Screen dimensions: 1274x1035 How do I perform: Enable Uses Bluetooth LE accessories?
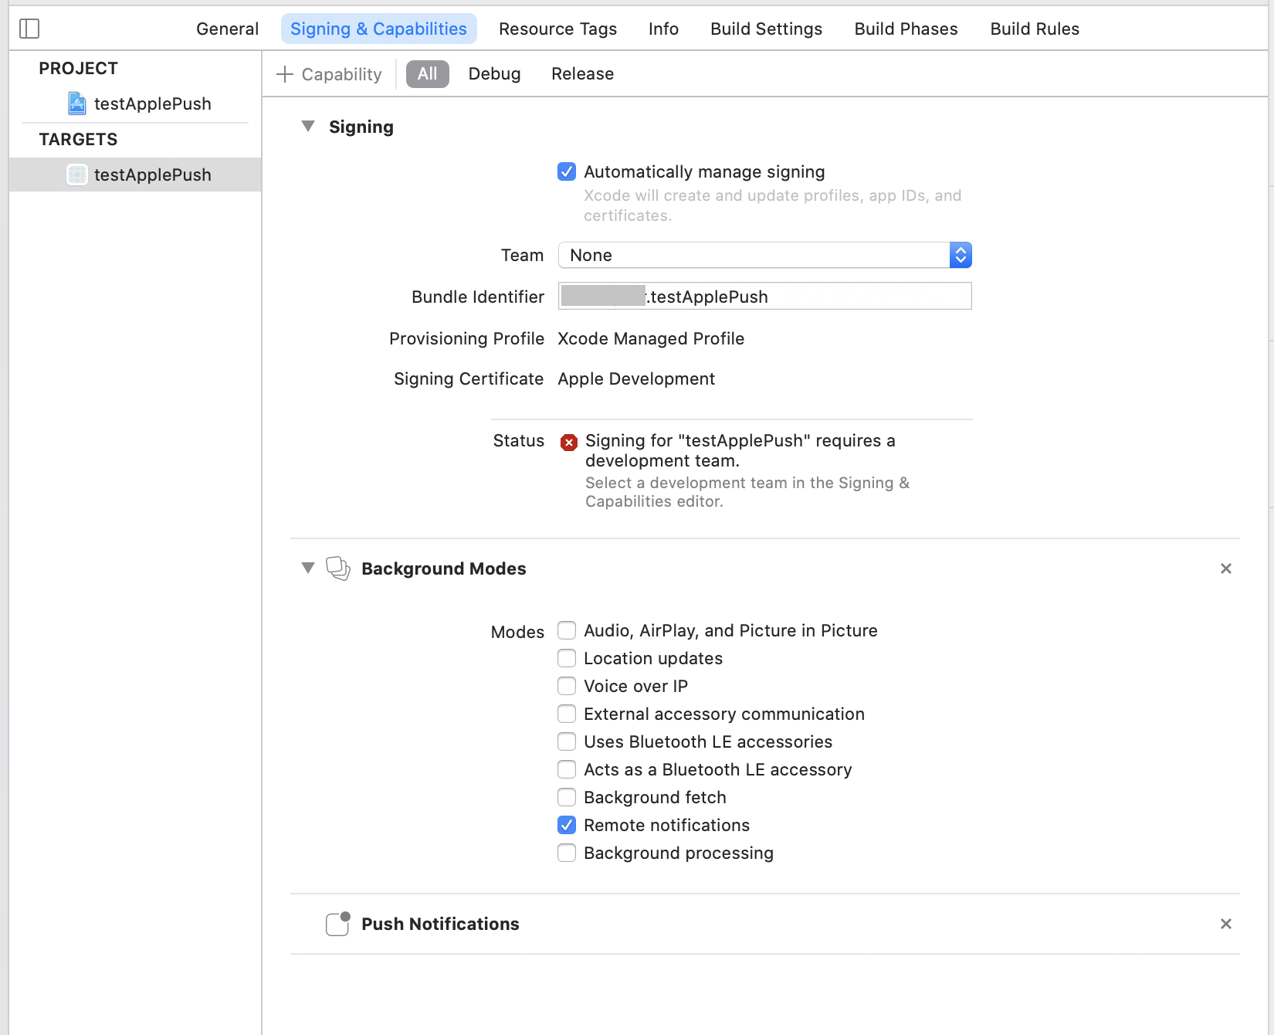pos(567,741)
